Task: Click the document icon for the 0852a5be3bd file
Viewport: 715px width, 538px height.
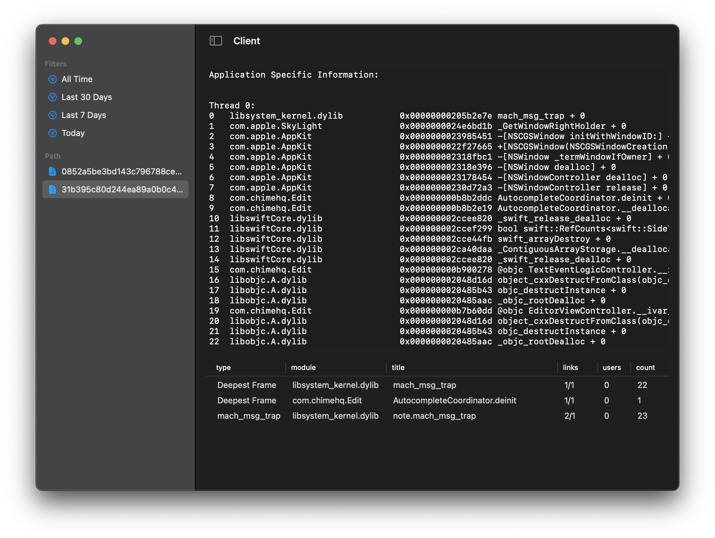Action: click(52, 171)
